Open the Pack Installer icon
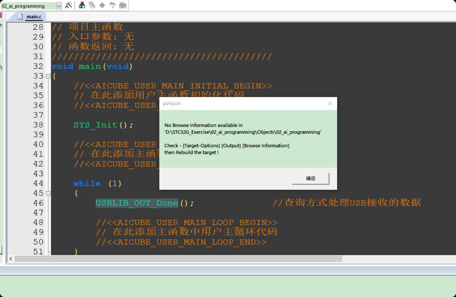 123,5
